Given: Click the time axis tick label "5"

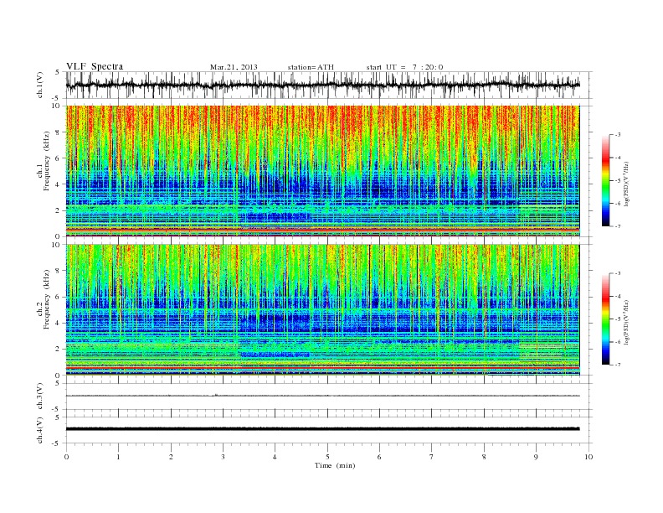Looking at the screenshot, I should 327,457.
